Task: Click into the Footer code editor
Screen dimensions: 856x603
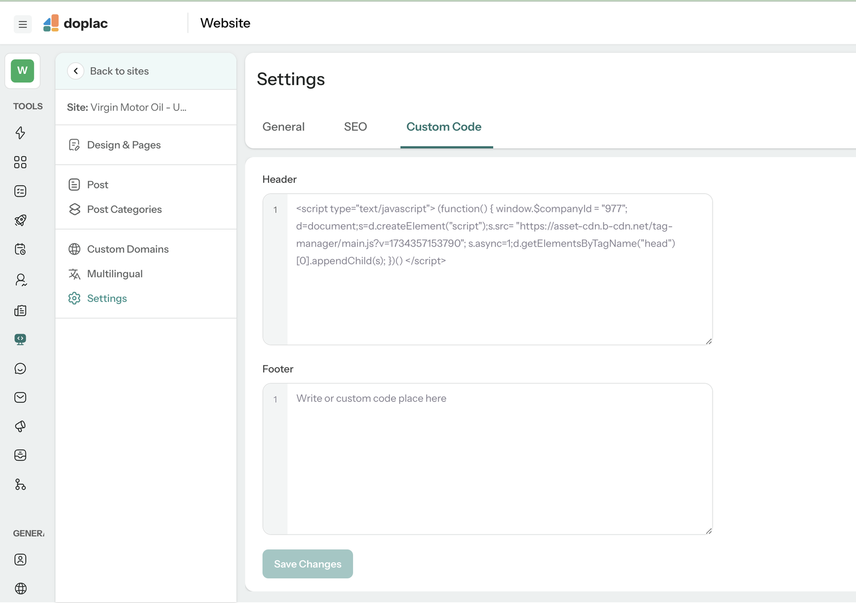Action: pyautogui.click(x=487, y=459)
